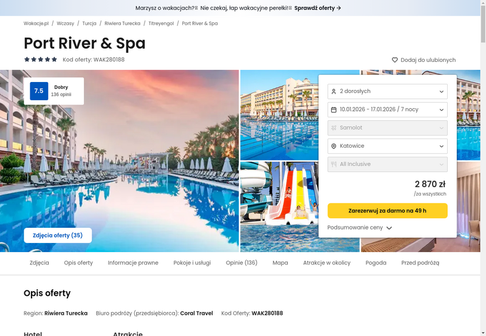486x336 pixels.
Task: Click the Riwiera Turecka breadcrumb link
Action: [x=123, y=24]
